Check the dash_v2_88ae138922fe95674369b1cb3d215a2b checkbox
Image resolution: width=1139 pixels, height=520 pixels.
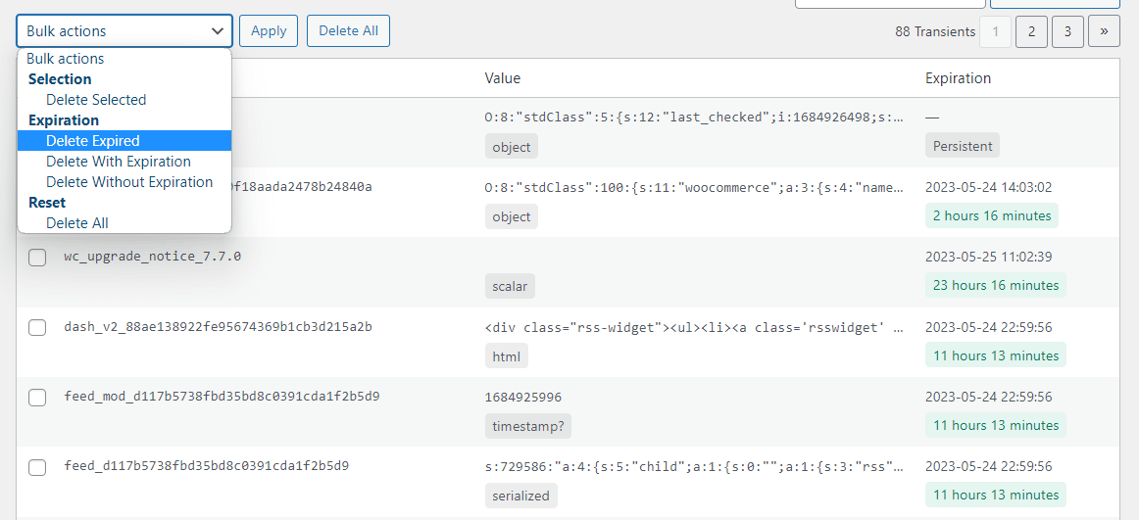pos(38,328)
